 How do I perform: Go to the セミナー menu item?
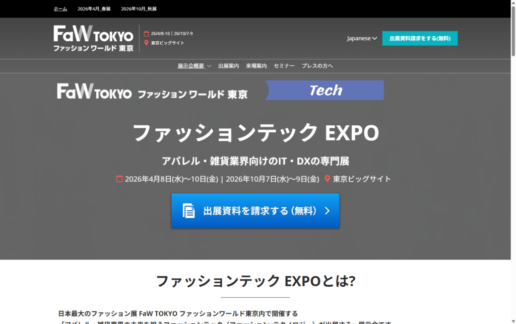(x=284, y=66)
